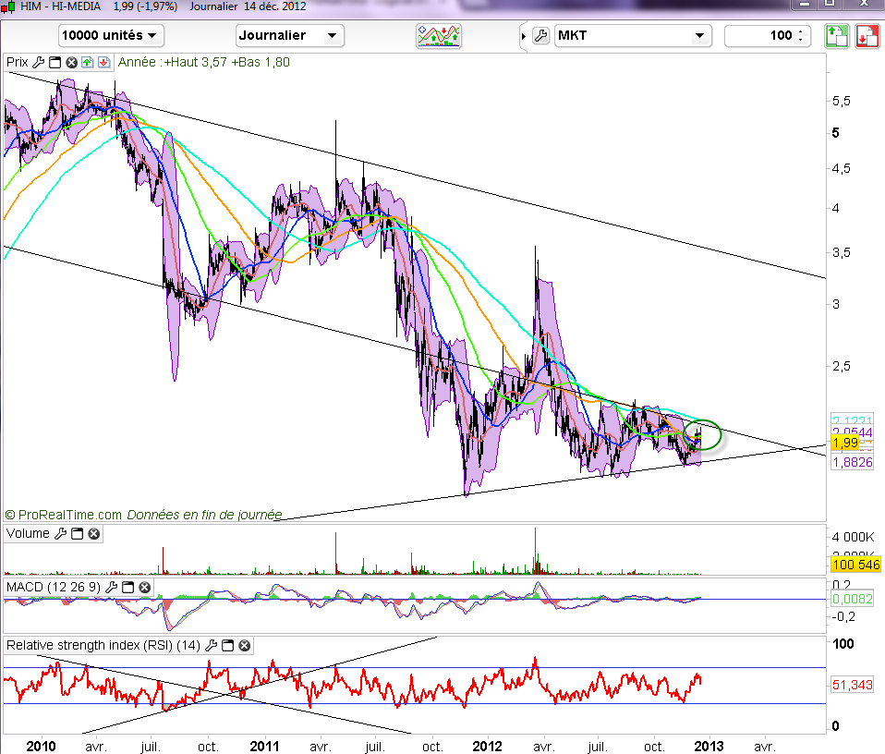This screenshot has height=754, width=885.
Task: Click the quantity field showing 100
Action: 762,36
